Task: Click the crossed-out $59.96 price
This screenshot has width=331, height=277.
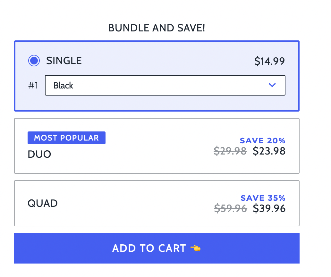Action: coord(231,208)
